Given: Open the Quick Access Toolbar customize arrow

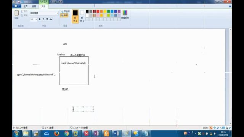Looking at the screenshot, I should (x=29, y=2).
